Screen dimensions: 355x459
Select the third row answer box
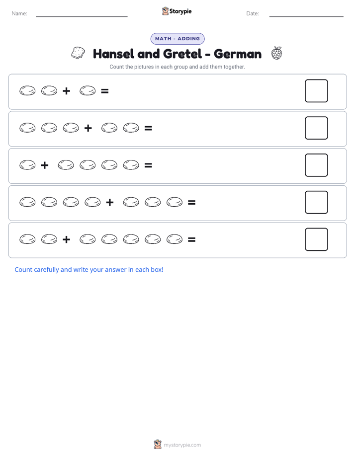[x=316, y=165]
